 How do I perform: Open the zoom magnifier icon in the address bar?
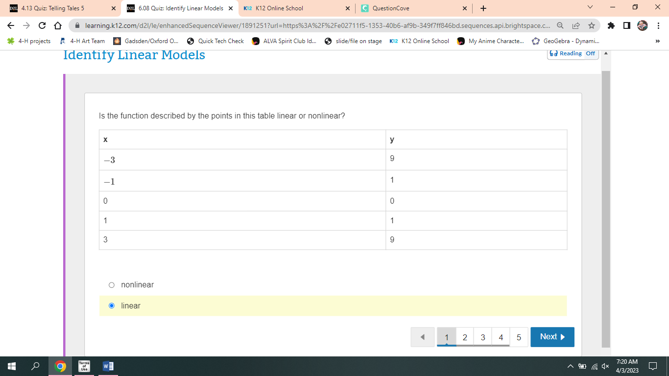[x=560, y=25]
